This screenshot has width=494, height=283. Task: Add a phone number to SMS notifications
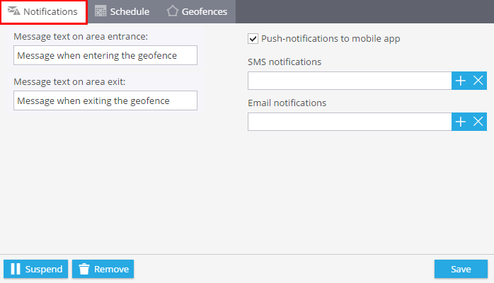click(460, 81)
